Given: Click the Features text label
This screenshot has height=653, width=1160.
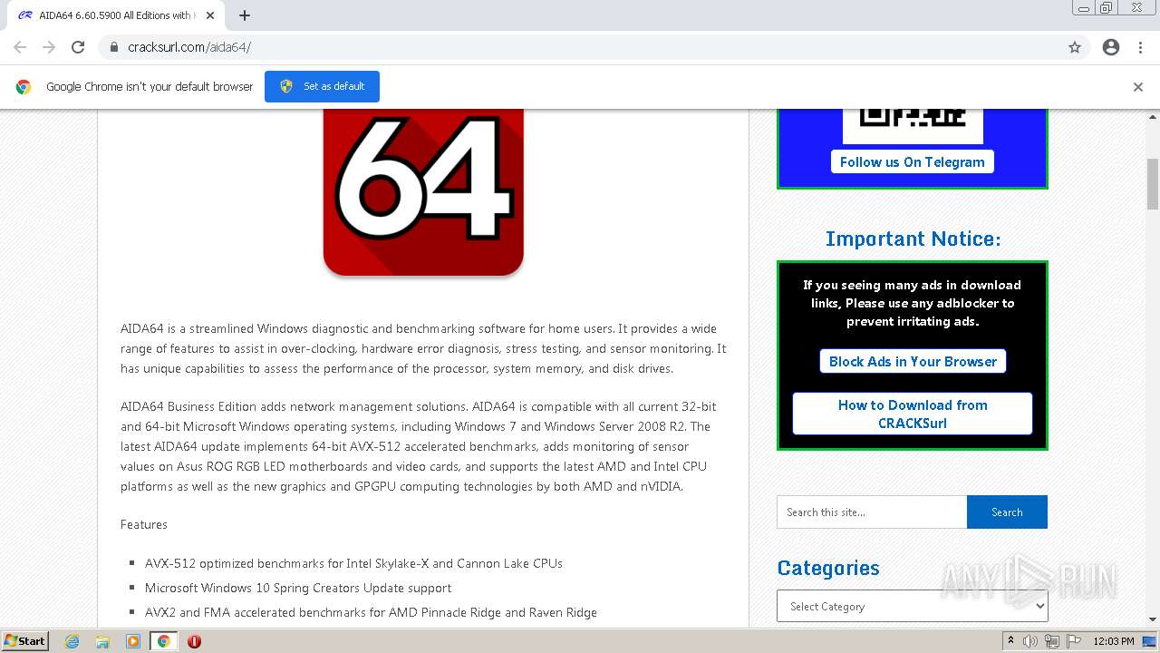Looking at the screenshot, I should click(144, 524).
